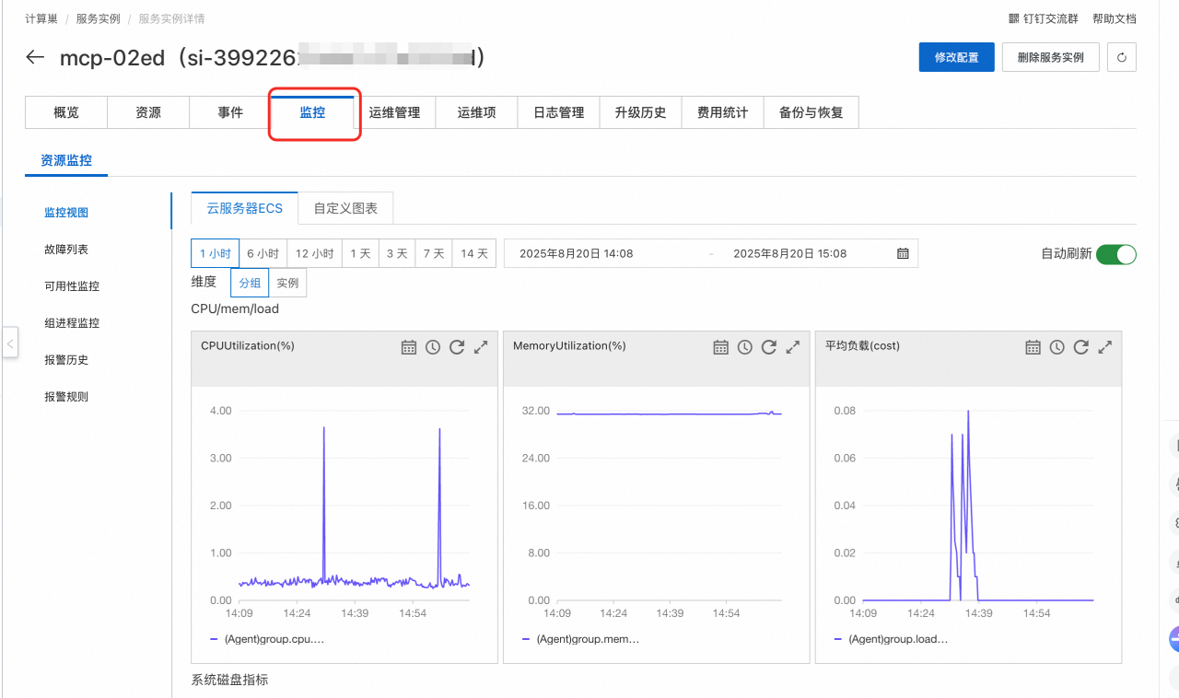This screenshot has width=1179, height=698.
Task: Refresh the 平均负载 chart
Action: [1081, 347]
